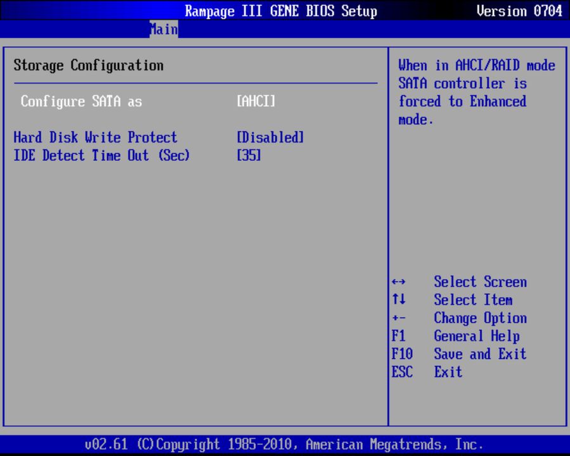Click the +- Change Option symbol

pos(399,318)
